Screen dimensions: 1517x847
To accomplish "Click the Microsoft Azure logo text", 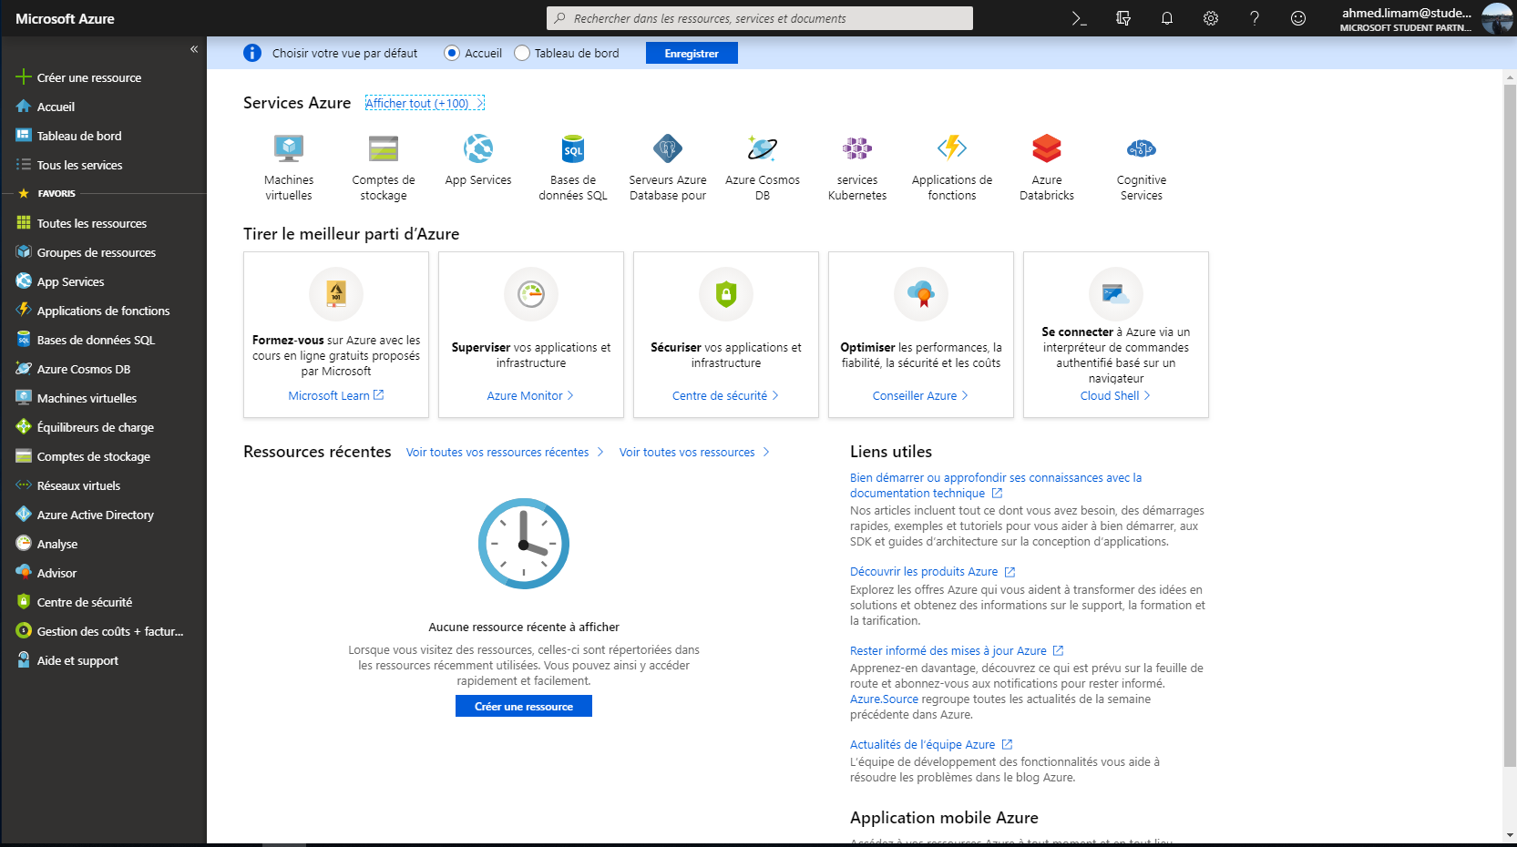I will [65, 18].
